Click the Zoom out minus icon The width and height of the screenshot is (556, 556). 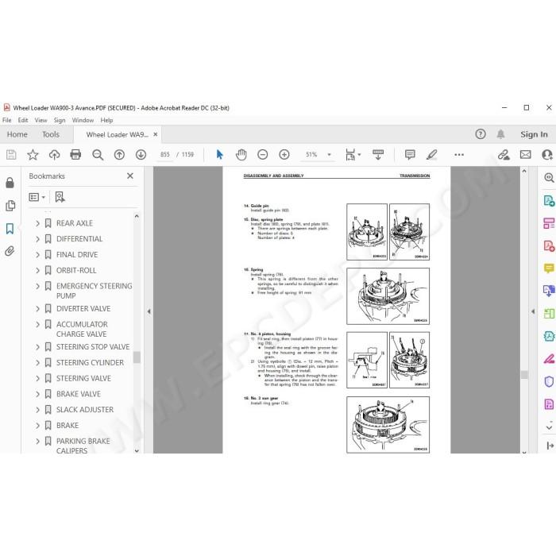click(x=262, y=155)
